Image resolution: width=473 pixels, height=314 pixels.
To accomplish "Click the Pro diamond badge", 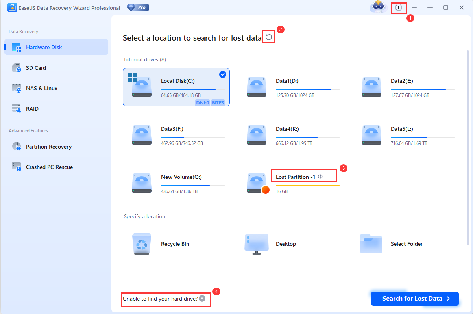I will (x=138, y=7).
